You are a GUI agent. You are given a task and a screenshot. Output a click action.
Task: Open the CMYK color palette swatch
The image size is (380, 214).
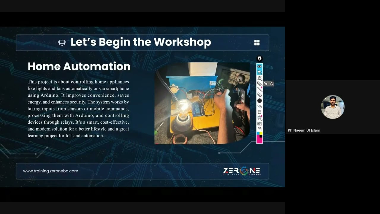(259, 138)
